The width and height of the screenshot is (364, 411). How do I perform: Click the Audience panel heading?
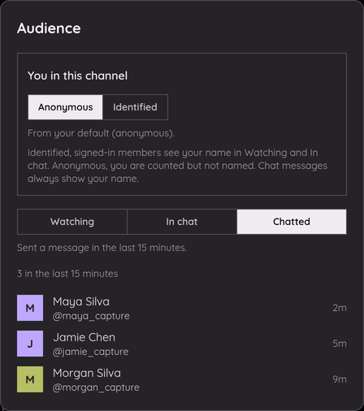click(x=49, y=28)
